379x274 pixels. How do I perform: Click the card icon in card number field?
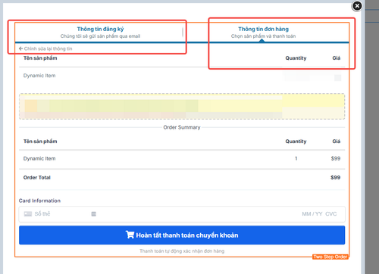pos(28,214)
